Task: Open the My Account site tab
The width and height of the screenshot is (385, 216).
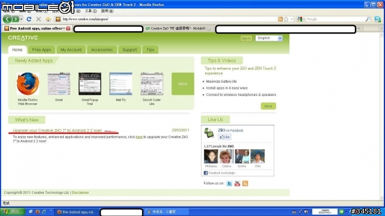Action: coord(71,50)
